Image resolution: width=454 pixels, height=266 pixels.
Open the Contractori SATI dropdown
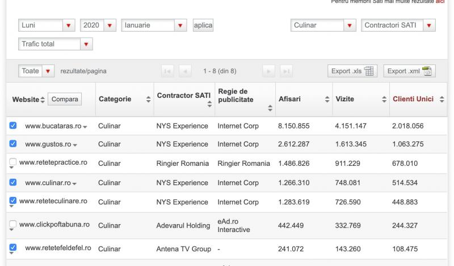tap(398, 25)
